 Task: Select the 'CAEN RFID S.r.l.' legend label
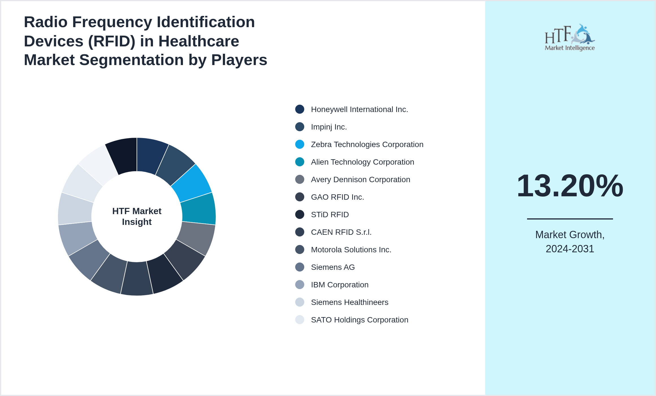(x=341, y=232)
